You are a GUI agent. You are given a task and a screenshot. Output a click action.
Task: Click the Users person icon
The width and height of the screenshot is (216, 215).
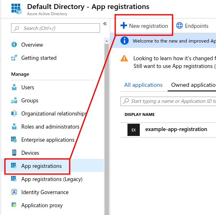14,87
